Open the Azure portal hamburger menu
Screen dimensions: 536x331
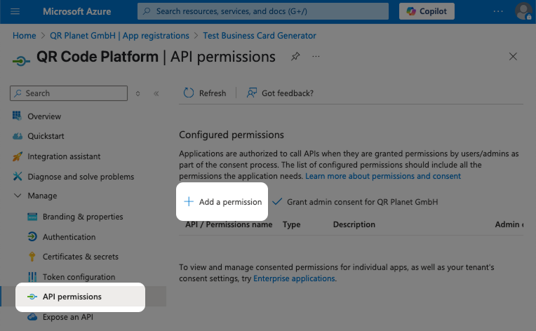coord(15,11)
